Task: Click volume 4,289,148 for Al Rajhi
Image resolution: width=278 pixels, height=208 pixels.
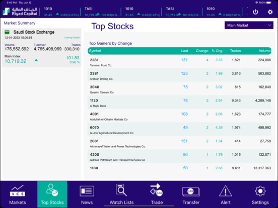Action: pyautogui.click(x=263, y=100)
